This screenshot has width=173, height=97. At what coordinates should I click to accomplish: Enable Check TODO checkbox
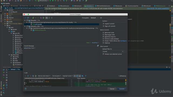point(103,41)
